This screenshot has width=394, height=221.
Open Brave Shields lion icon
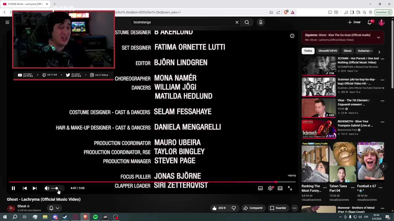click(286, 12)
